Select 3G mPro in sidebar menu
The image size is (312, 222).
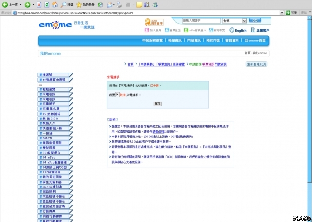coord(55,157)
